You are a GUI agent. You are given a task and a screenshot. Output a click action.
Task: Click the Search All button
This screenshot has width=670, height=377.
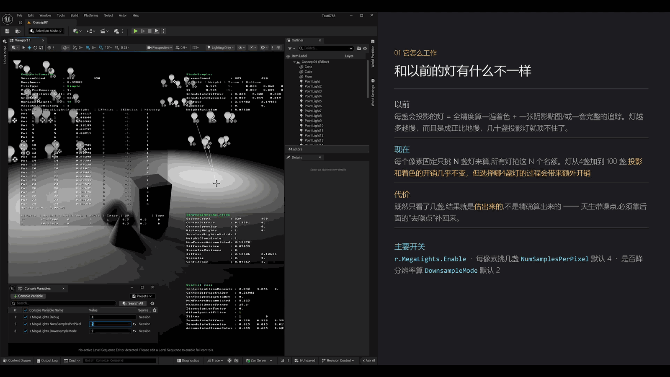pos(133,303)
